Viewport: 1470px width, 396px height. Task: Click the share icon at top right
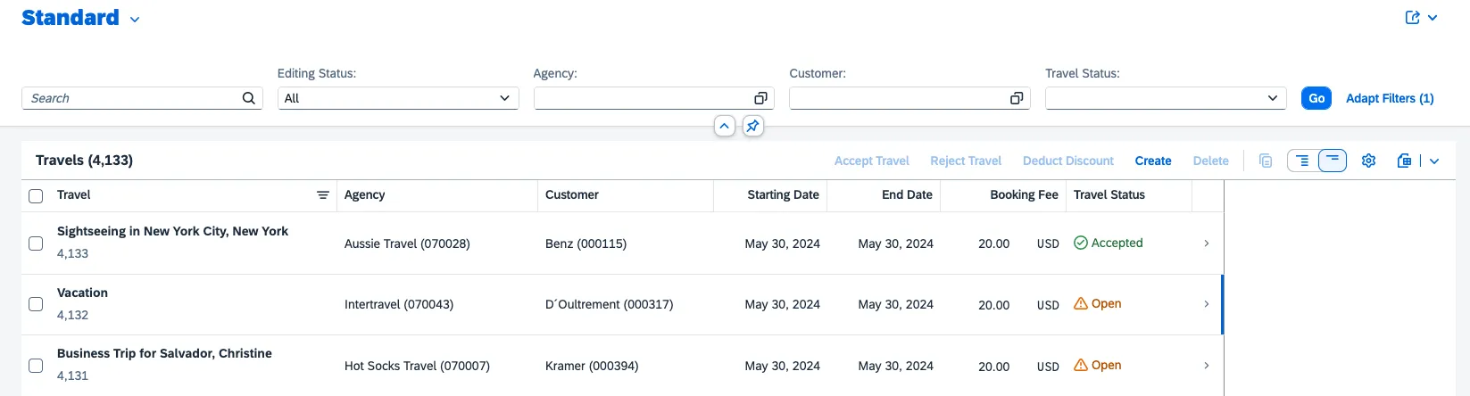(1413, 18)
